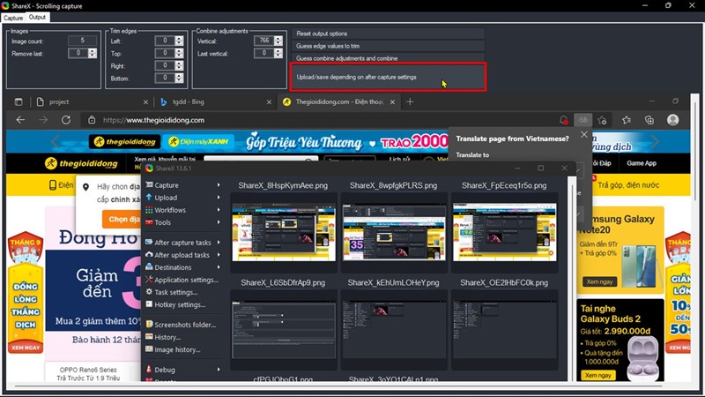Select thumbnail ShareX_8wpfgKPLRS.png
The width and height of the screenshot is (705, 397).
[x=394, y=232]
